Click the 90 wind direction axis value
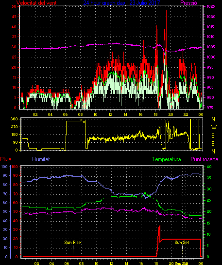This screenshot has height=265, width=222. tap(15, 142)
